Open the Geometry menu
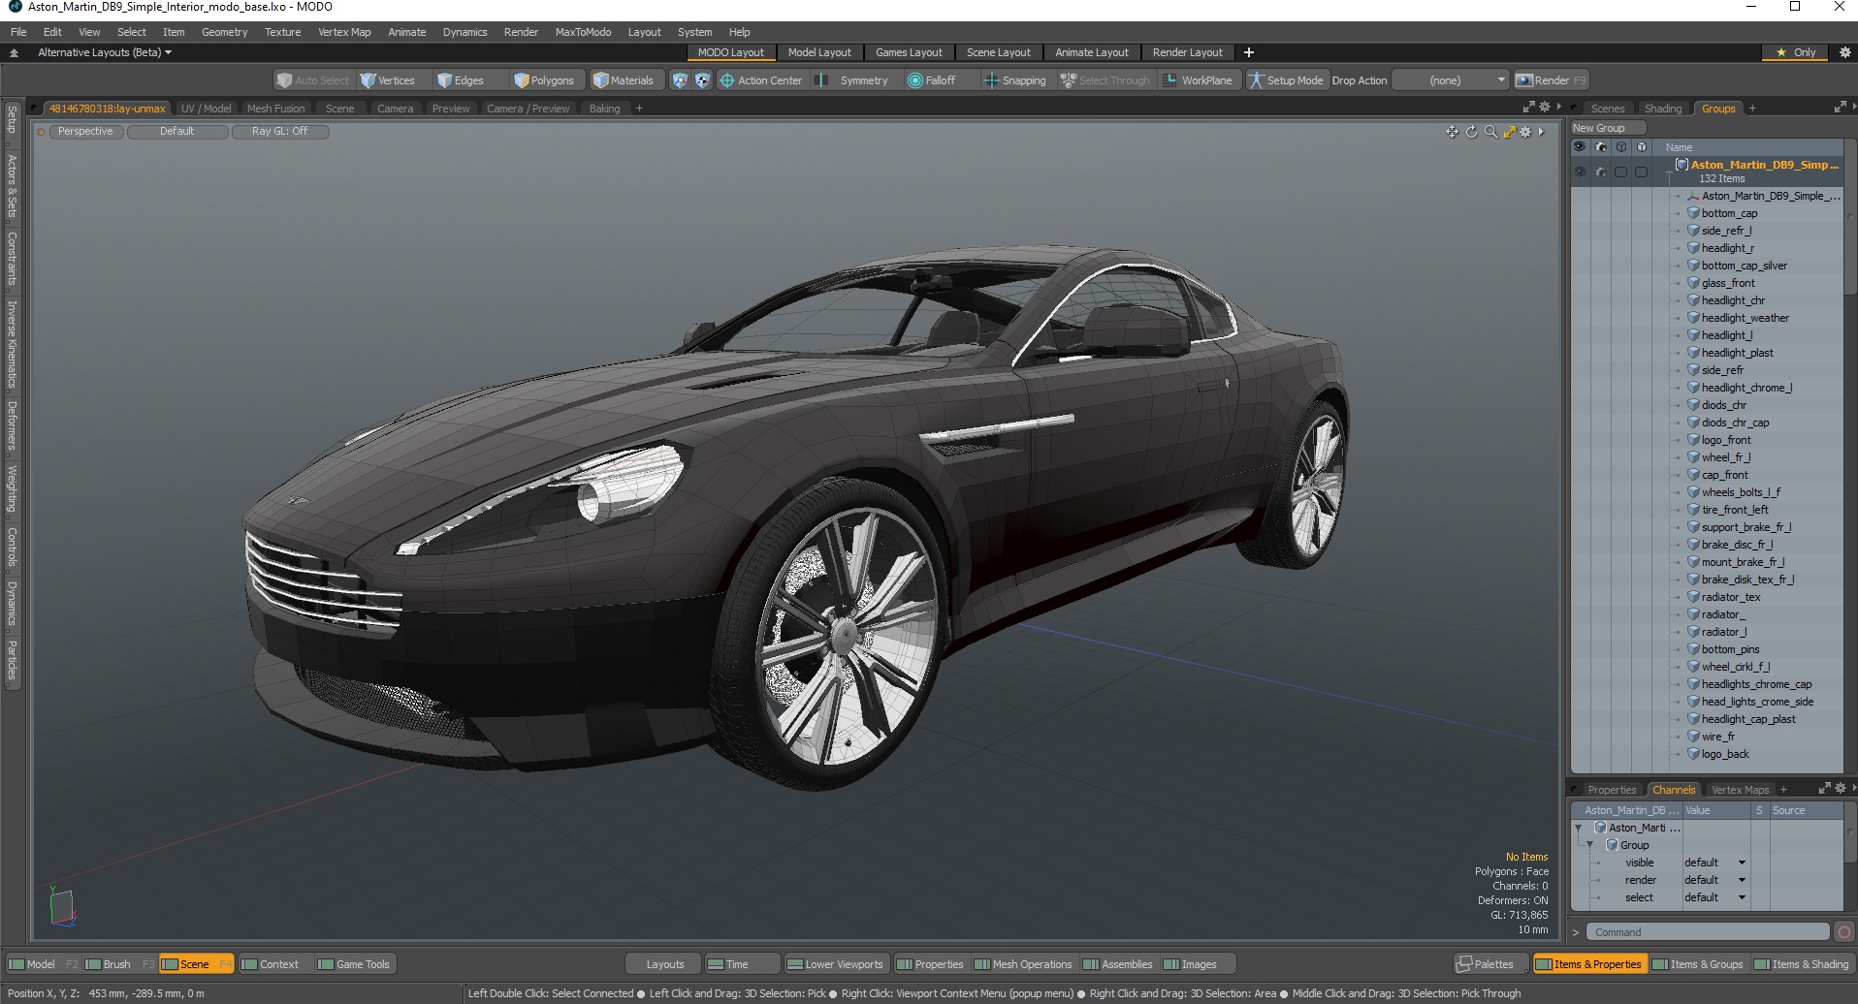Viewport: 1858px width, 1004px height. coord(224,32)
